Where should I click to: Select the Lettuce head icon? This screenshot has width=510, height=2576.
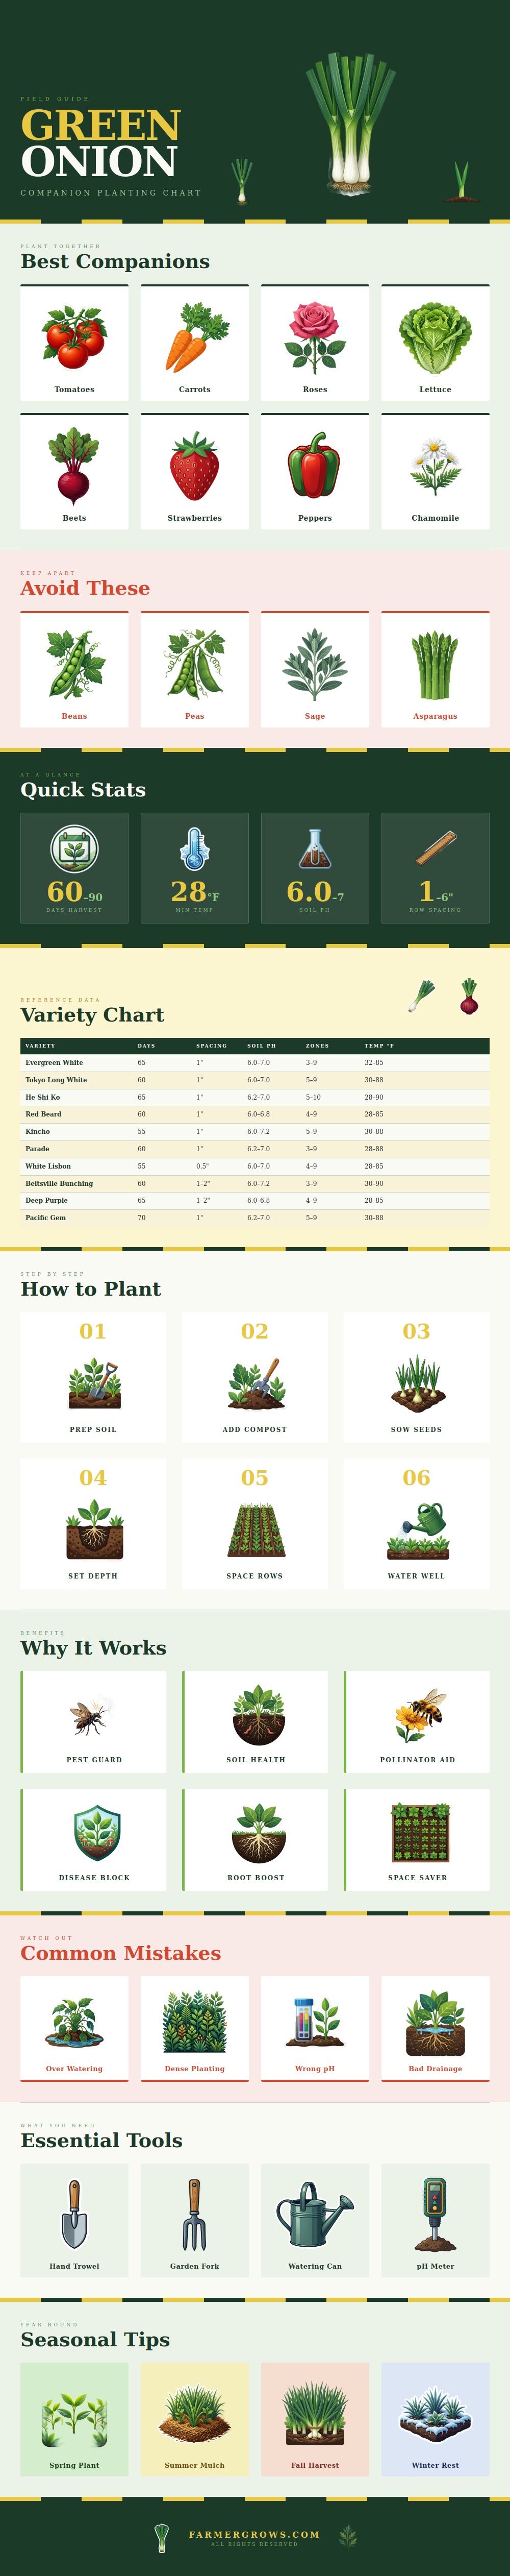click(x=435, y=339)
